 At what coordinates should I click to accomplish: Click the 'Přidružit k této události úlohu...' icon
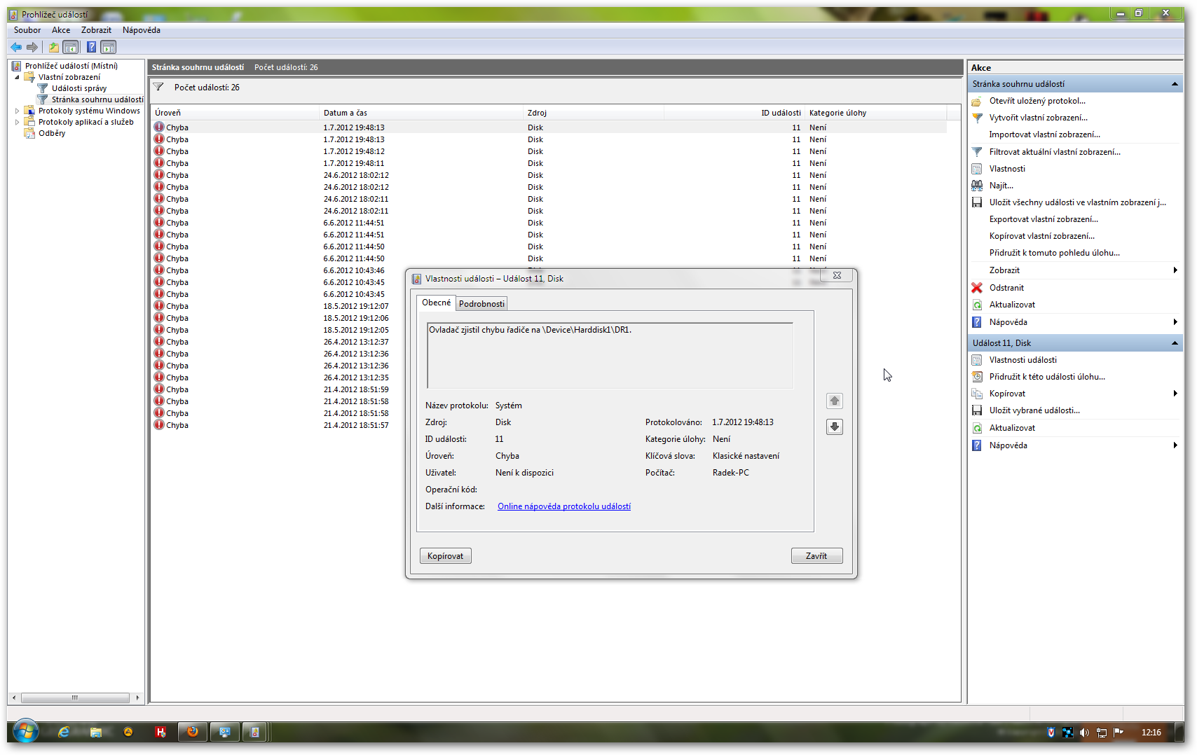point(977,377)
